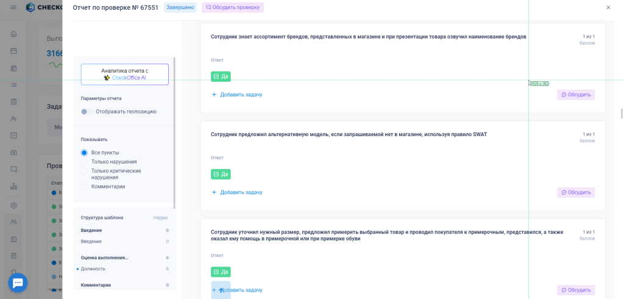Toggle the "Отображать геопозицию" switch

(87, 112)
